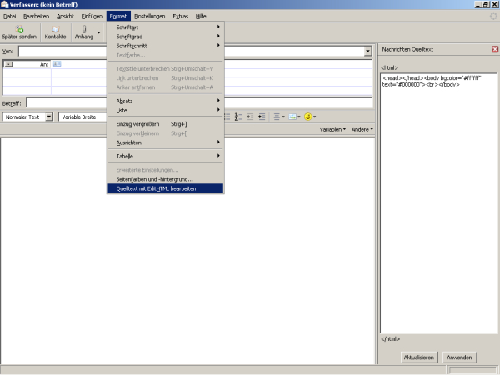Open the Datei menu
The width and height of the screenshot is (500, 375).
[9, 16]
